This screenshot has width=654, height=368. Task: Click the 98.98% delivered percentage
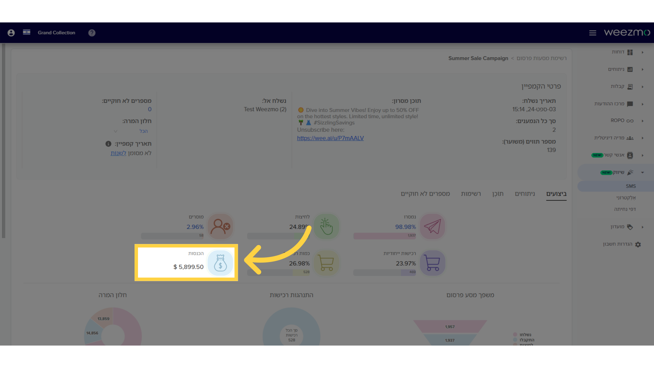click(x=405, y=227)
